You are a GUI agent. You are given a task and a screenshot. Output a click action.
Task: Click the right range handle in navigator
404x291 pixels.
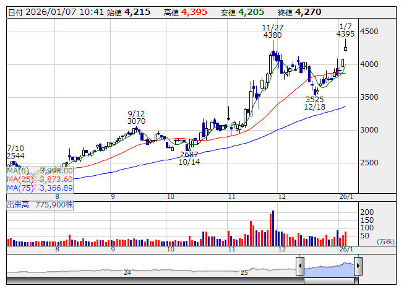tap(358, 266)
